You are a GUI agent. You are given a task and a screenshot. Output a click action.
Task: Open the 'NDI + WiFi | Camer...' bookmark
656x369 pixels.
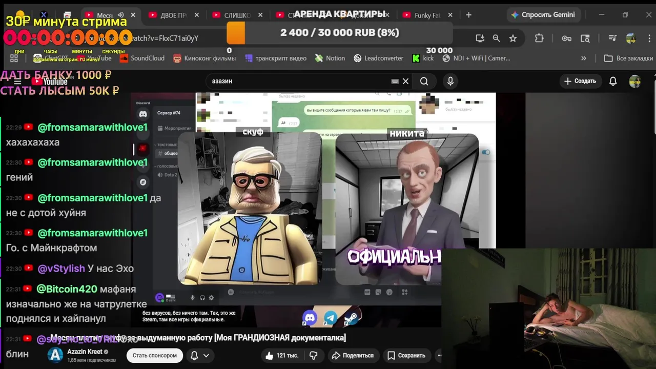coord(477,58)
